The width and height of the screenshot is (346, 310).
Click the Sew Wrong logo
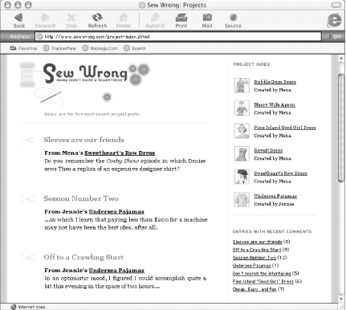[x=85, y=74]
